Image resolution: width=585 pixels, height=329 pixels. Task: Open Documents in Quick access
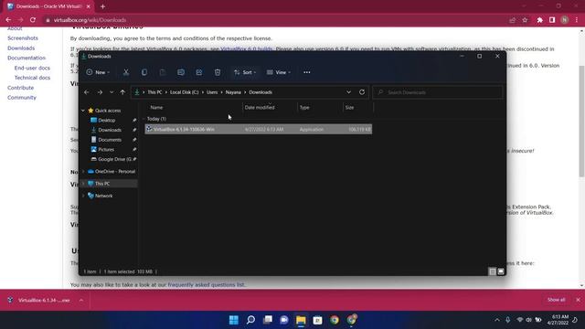point(110,140)
